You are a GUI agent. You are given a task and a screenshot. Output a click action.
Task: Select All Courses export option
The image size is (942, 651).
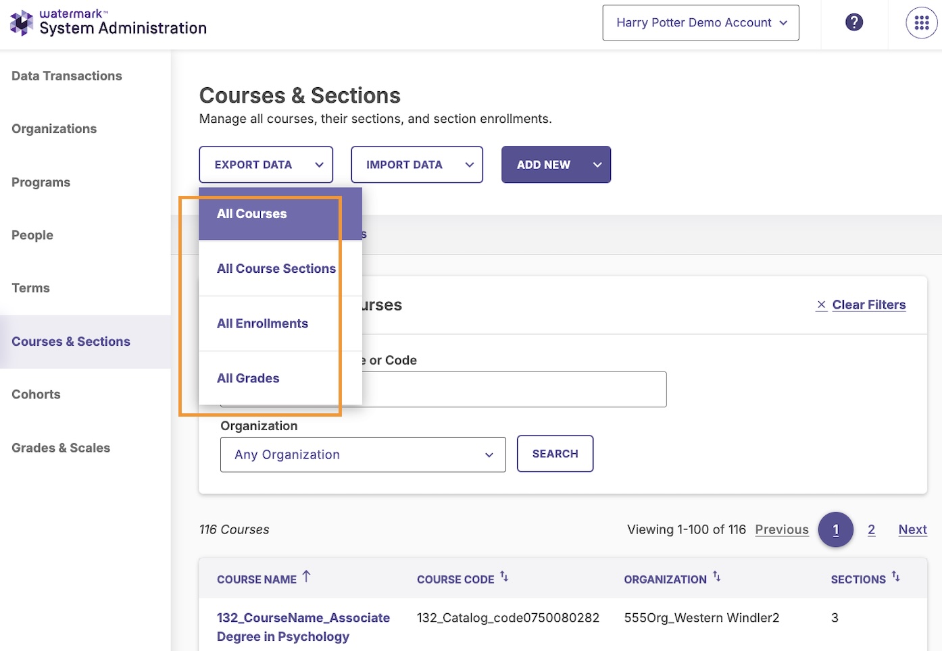tap(280, 214)
